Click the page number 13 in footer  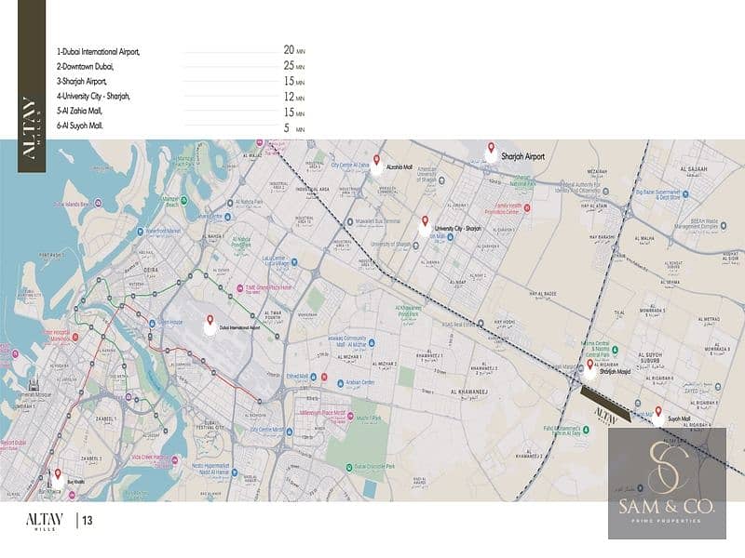tap(88, 521)
